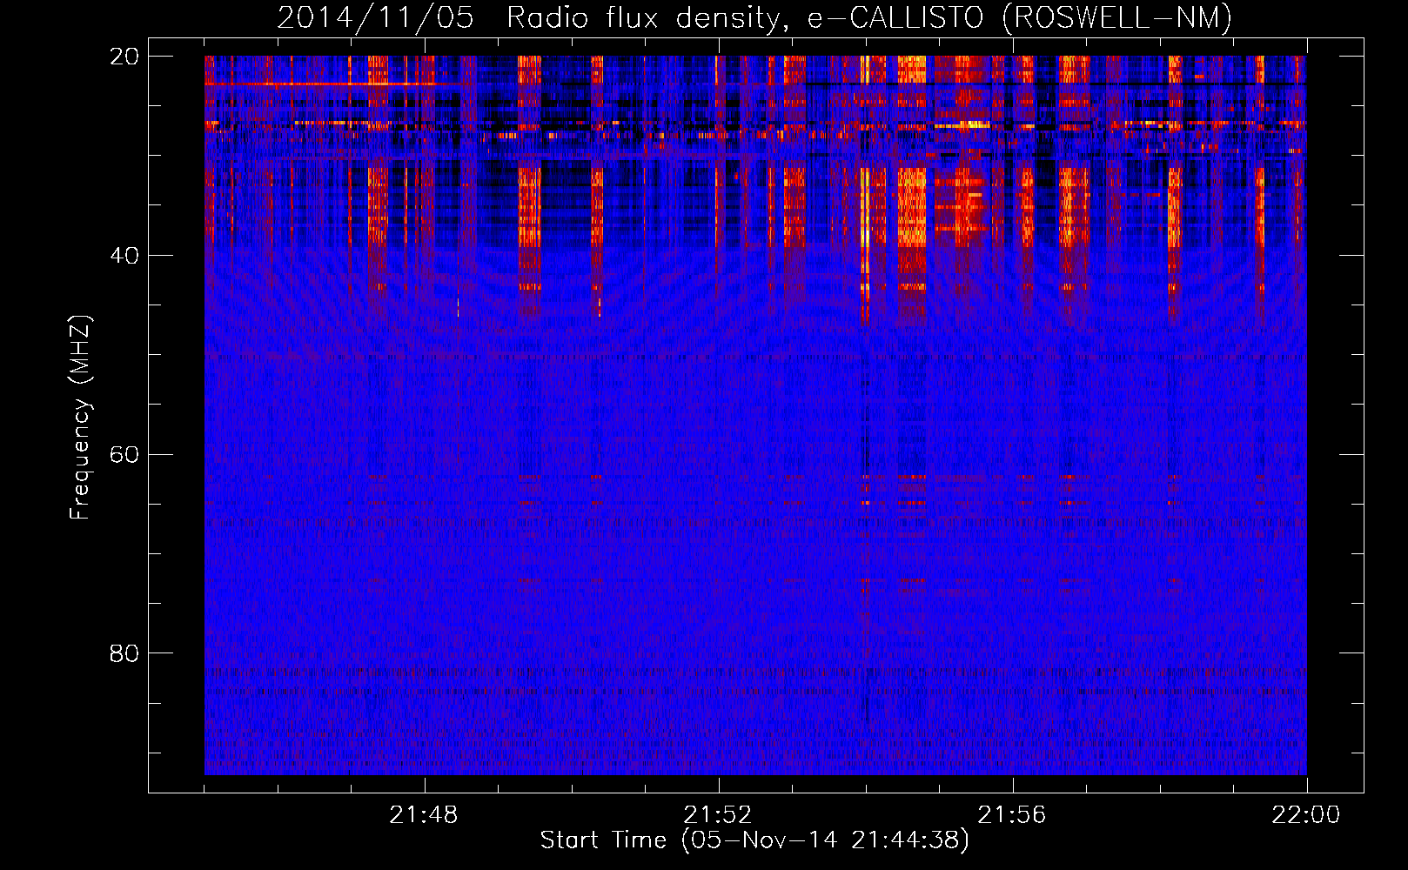Click the 'Frequency (MHZ)' axis label
This screenshot has width=1408, height=870.
coord(79,418)
